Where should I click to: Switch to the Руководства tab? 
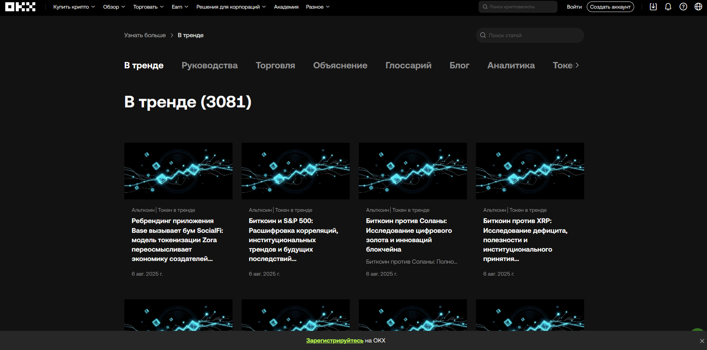coord(210,65)
